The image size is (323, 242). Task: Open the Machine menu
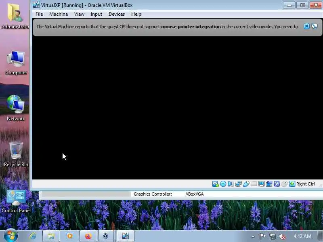click(x=59, y=14)
